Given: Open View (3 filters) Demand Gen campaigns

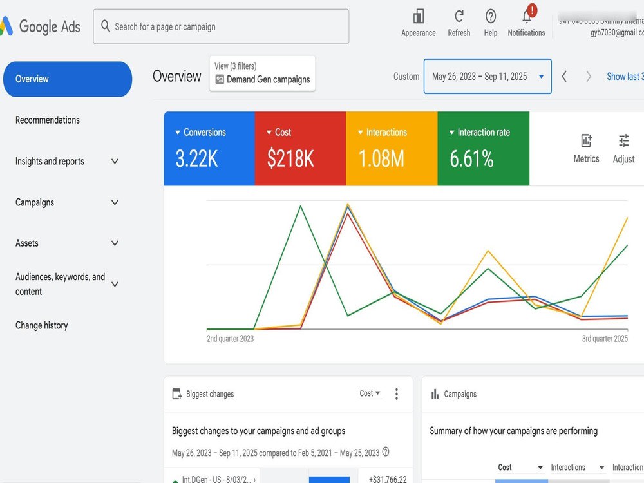Looking at the screenshot, I should [263, 73].
